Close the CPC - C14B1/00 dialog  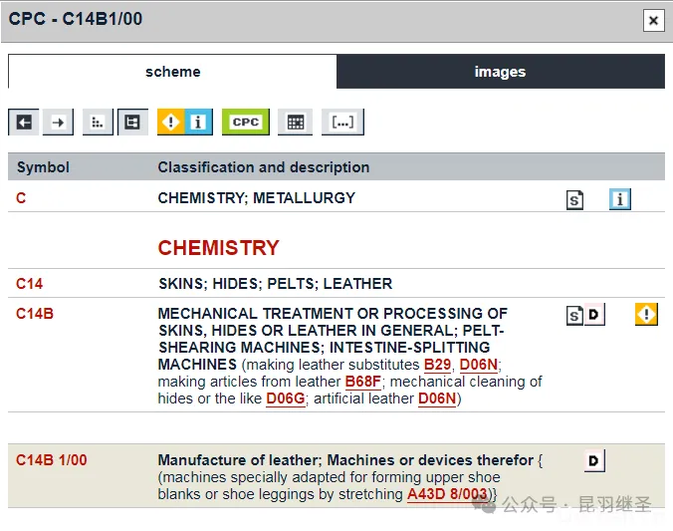tap(653, 20)
